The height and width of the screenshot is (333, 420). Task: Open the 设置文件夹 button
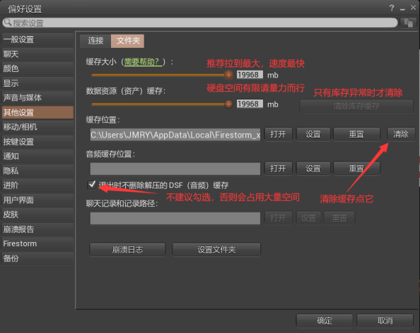(216, 250)
